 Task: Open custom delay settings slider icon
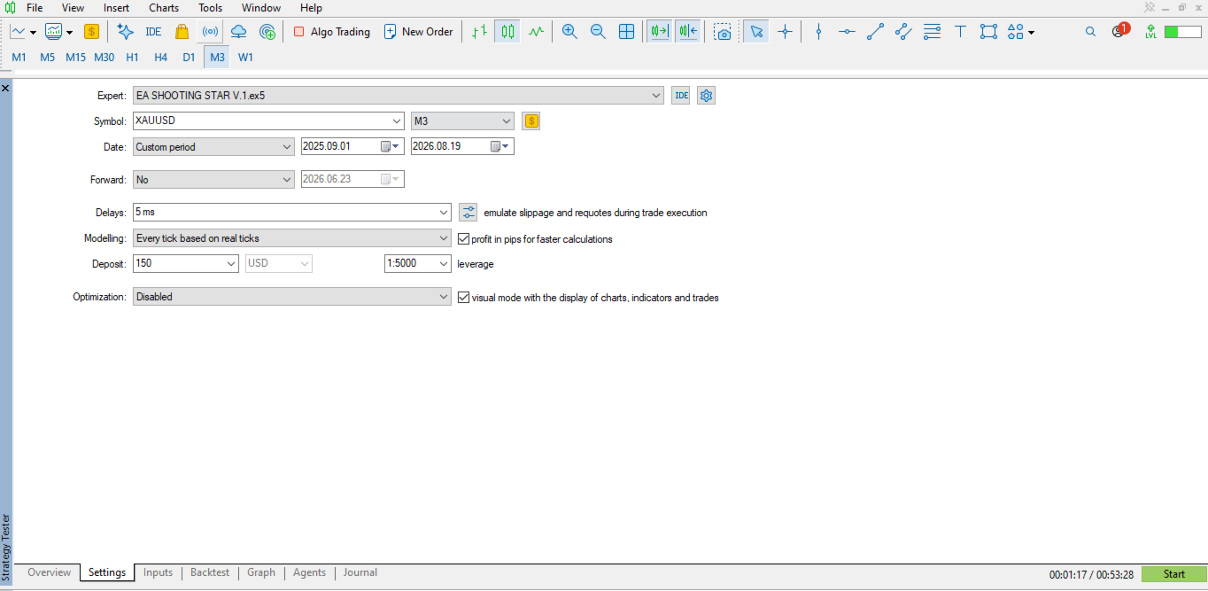(468, 213)
